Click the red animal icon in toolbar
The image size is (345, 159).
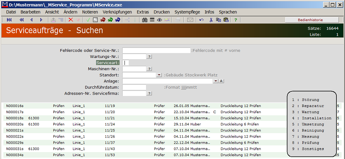(x=103, y=20)
